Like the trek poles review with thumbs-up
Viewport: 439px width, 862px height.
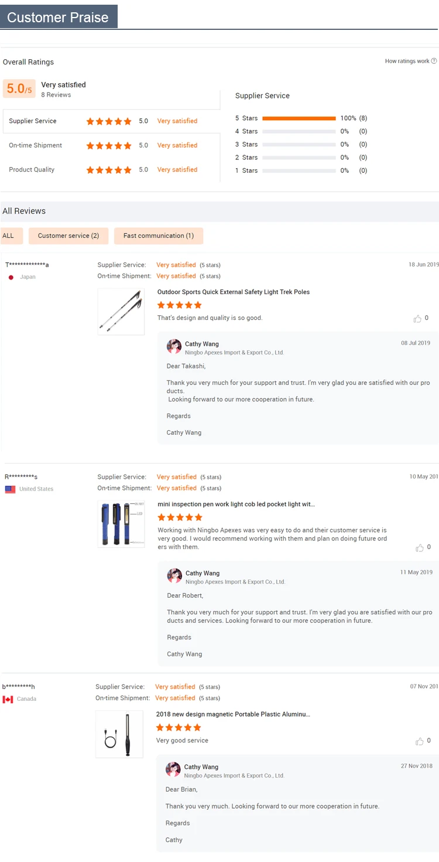tap(417, 319)
